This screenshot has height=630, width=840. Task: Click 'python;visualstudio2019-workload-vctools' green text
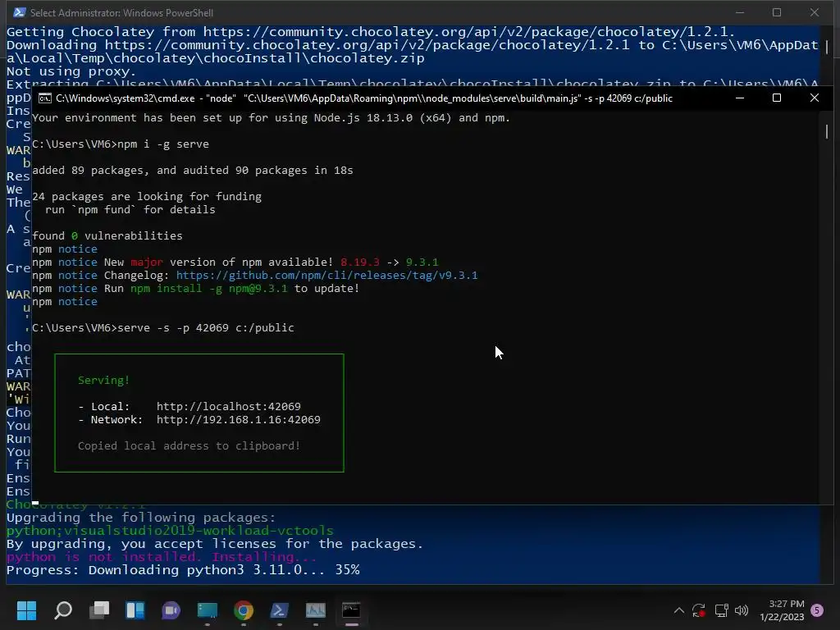point(170,531)
